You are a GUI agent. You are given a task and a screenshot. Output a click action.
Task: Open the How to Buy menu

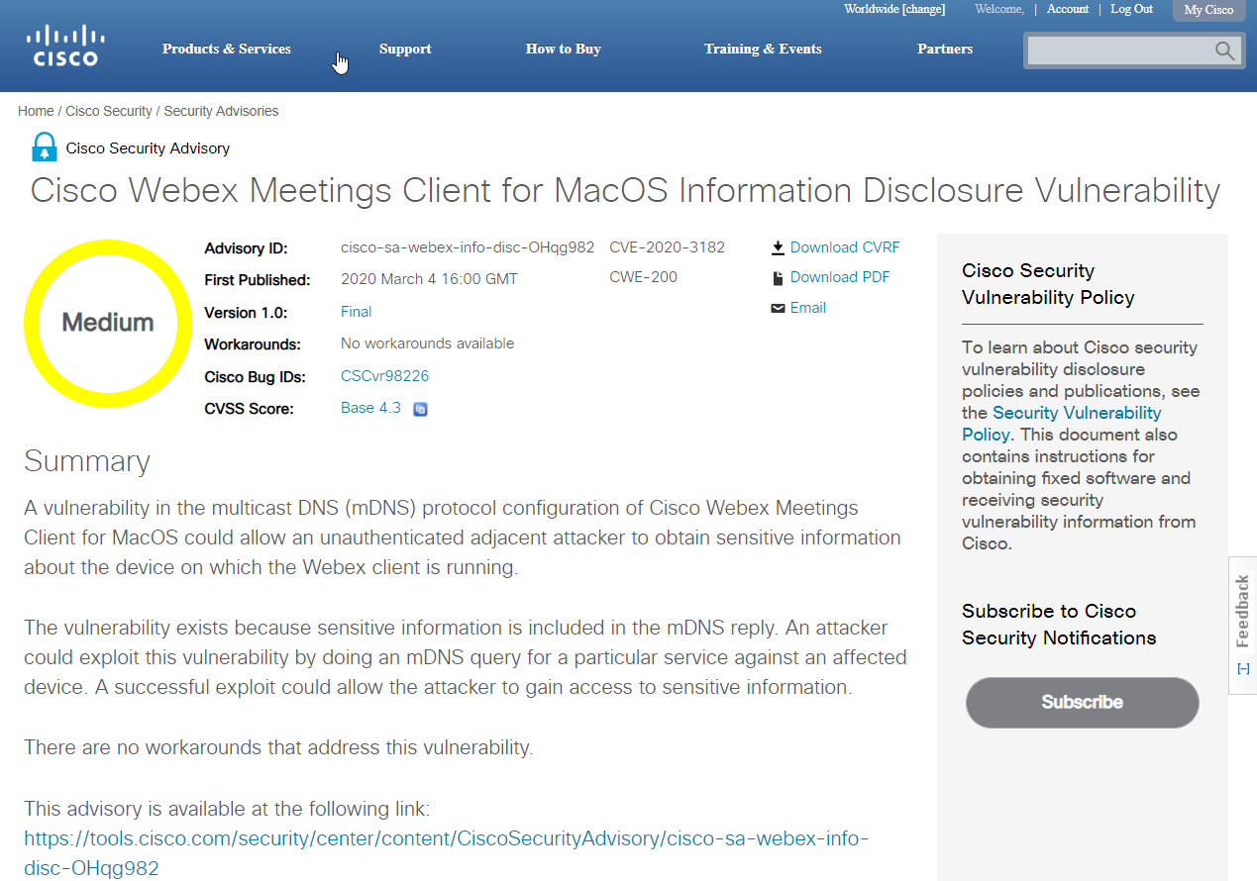point(564,49)
